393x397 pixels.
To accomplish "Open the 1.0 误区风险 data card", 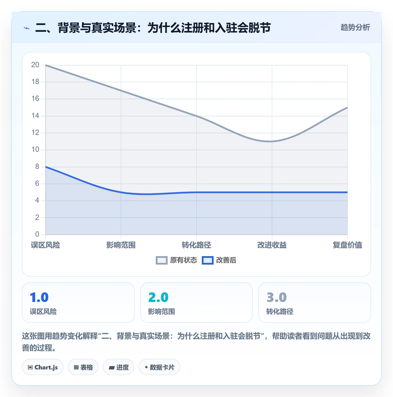I will click(78, 303).
